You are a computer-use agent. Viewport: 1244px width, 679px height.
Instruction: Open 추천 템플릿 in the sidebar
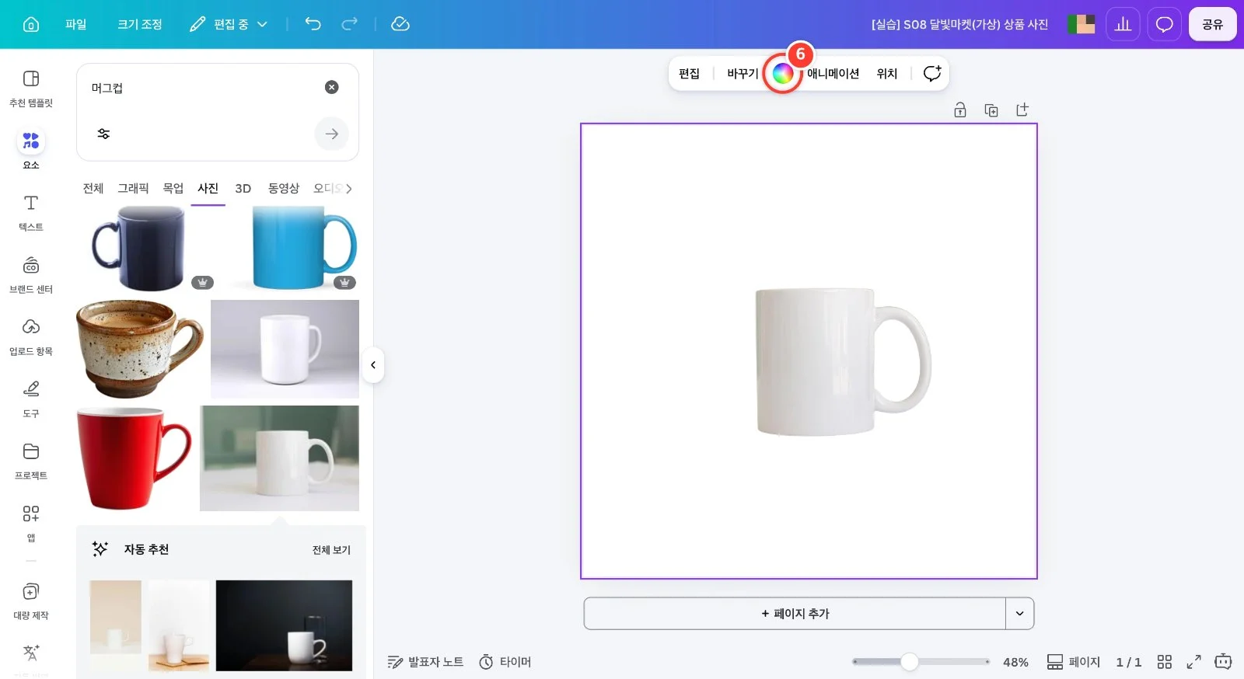coord(31,88)
